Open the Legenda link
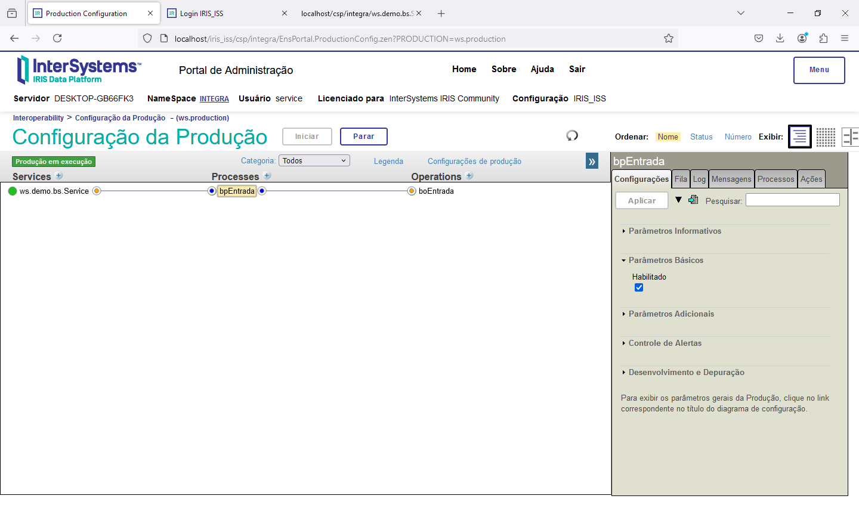859x508 pixels. [388, 162]
